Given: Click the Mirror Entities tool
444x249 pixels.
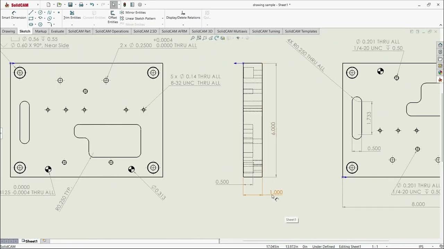Looking at the screenshot, I should [133, 12].
